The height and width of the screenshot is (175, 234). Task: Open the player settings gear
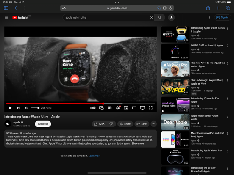coord(118,108)
